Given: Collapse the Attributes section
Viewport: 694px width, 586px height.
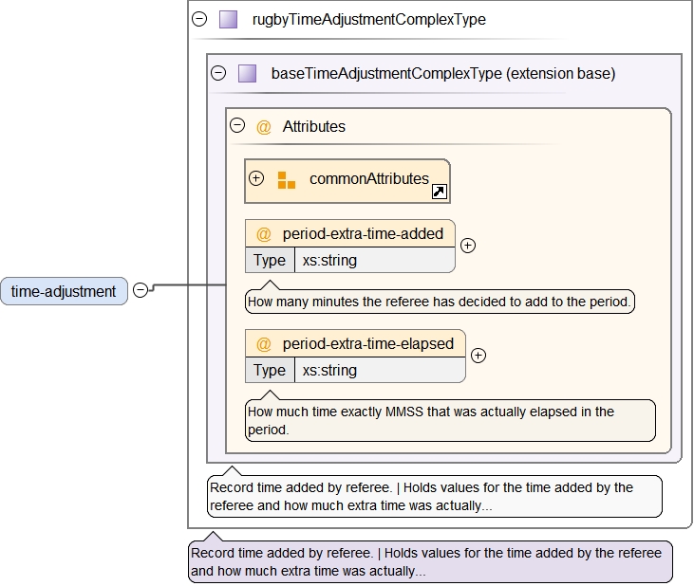Looking at the screenshot, I should [x=237, y=126].
